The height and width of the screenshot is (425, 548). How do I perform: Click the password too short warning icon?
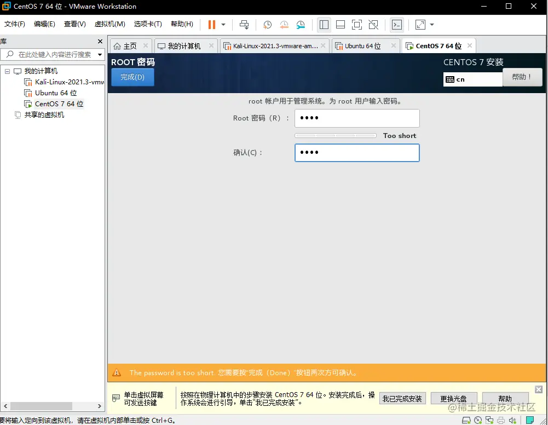pos(117,372)
